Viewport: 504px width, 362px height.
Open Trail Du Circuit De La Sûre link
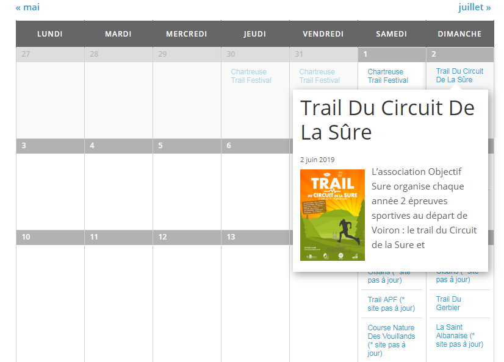click(x=459, y=76)
